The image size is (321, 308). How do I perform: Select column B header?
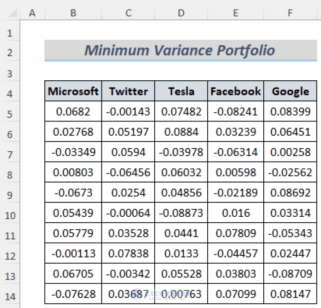coord(73,13)
